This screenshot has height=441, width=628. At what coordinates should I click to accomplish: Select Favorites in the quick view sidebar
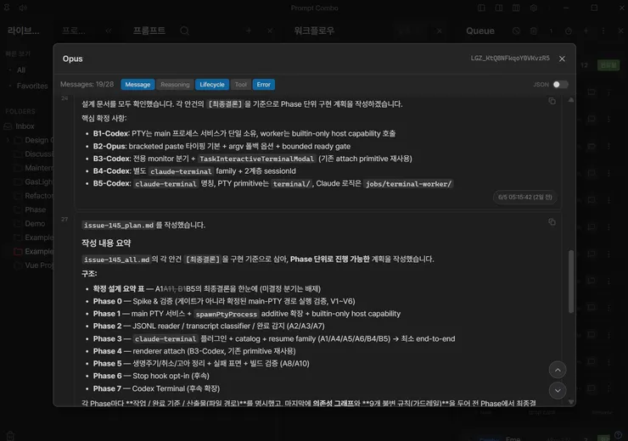coord(32,86)
